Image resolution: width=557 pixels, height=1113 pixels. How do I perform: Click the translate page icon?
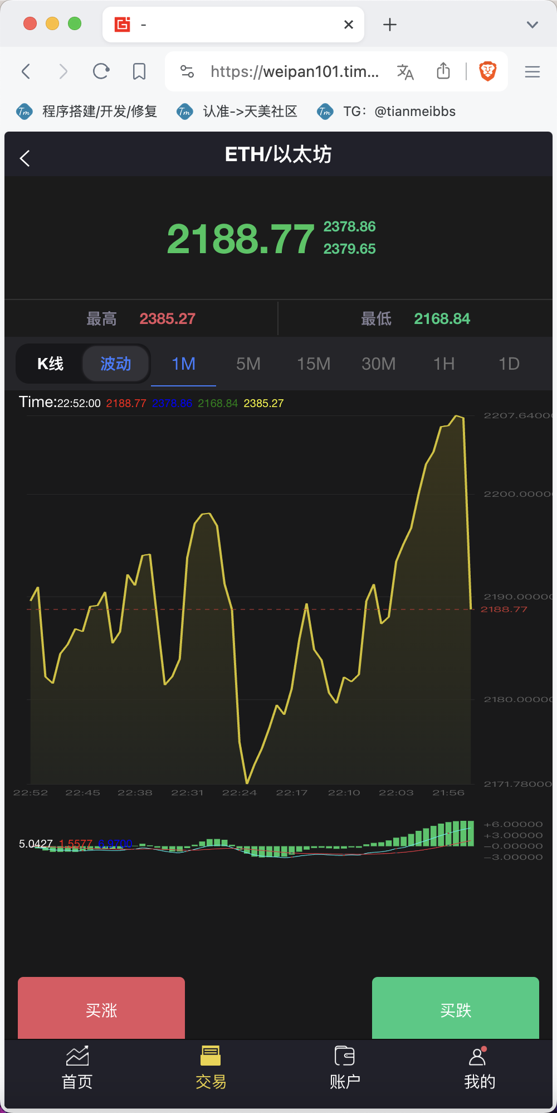point(405,71)
